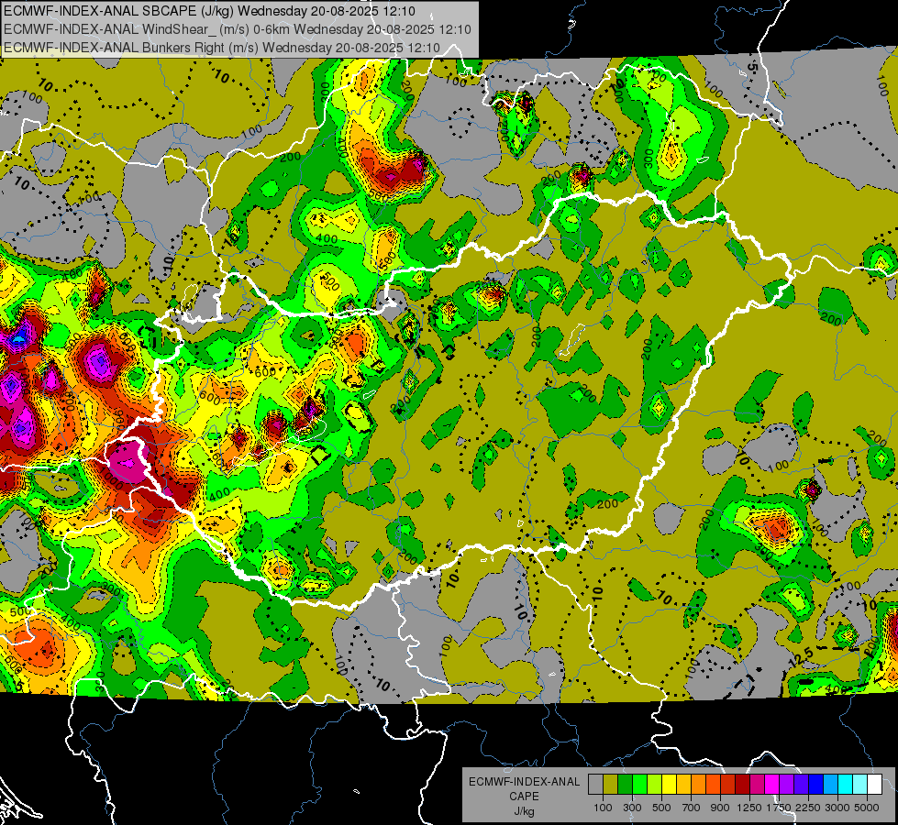Viewport: 898px width, 825px height.
Task: Click the gold legend swatch before 700
Action: (683, 784)
